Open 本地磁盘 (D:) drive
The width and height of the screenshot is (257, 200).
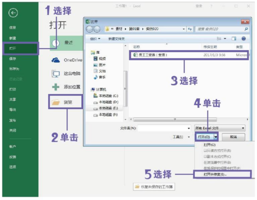pyautogui.click(x=106, y=102)
